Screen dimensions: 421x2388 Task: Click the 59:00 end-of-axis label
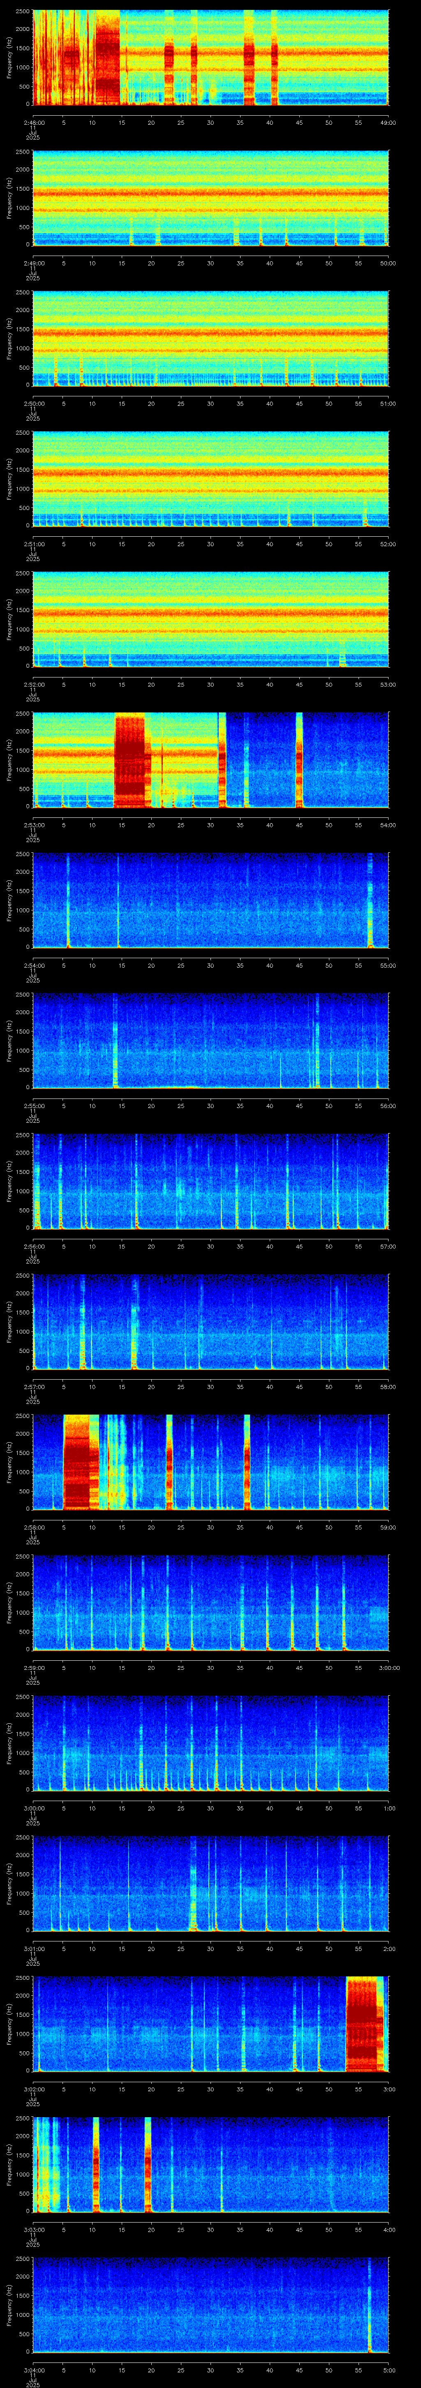click(388, 1527)
